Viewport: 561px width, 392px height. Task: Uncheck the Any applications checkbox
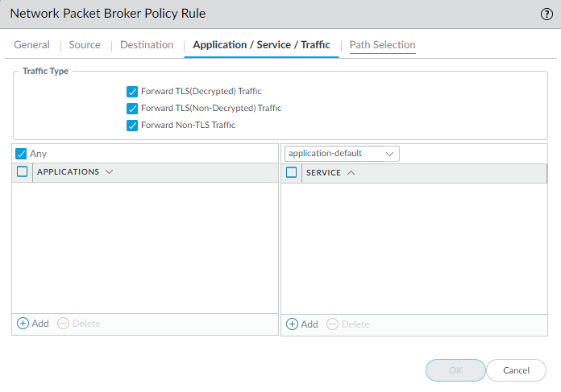[22, 154]
